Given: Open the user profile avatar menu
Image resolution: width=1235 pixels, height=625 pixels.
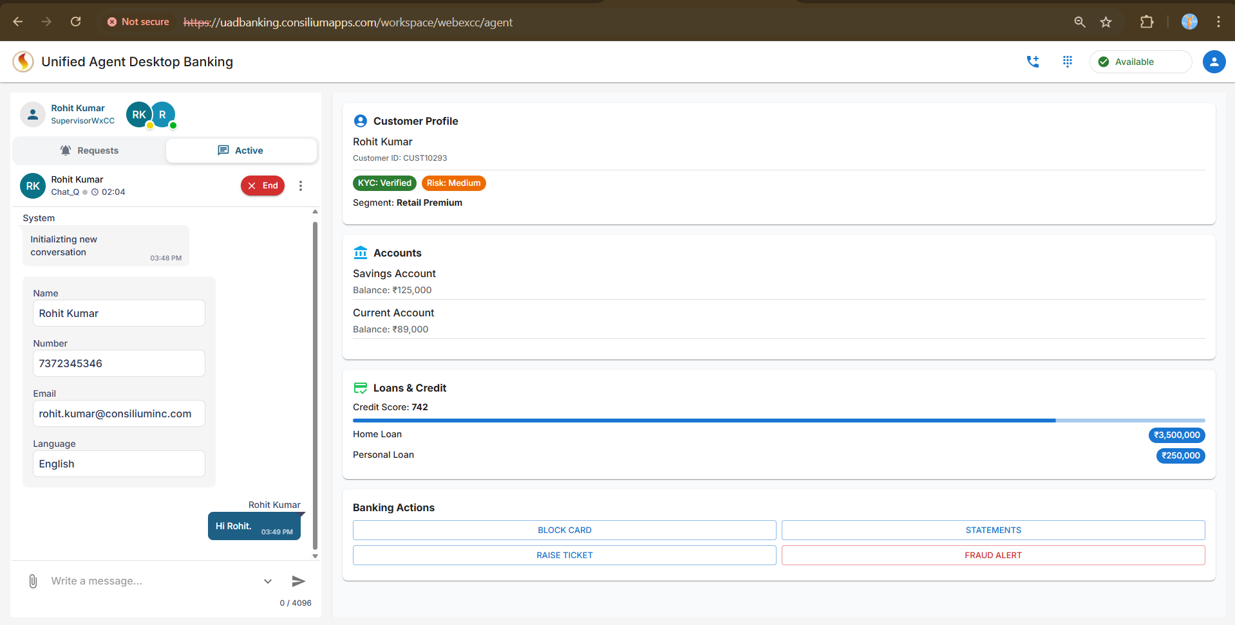Looking at the screenshot, I should point(1214,62).
